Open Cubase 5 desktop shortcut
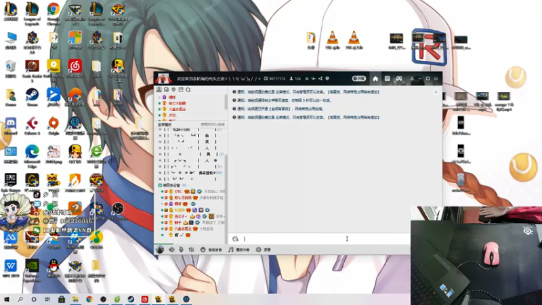The image size is (542, 305). click(32, 125)
